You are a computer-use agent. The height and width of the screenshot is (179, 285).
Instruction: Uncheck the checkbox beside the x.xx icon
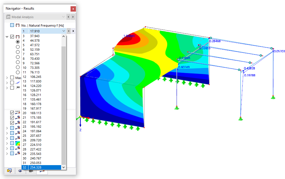(x=12, y=112)
